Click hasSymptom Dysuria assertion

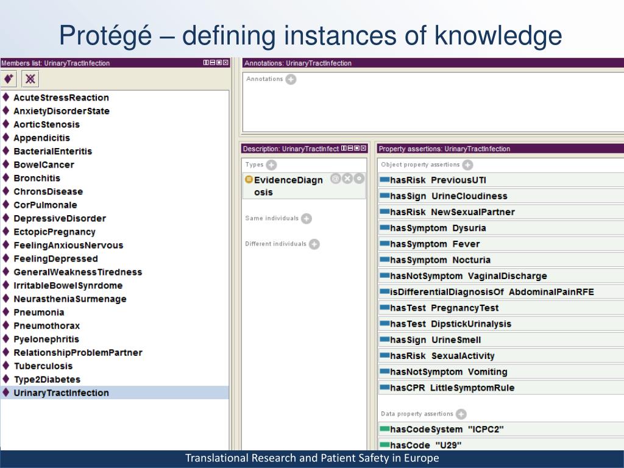pyautogui.click(x=502, y=228)
